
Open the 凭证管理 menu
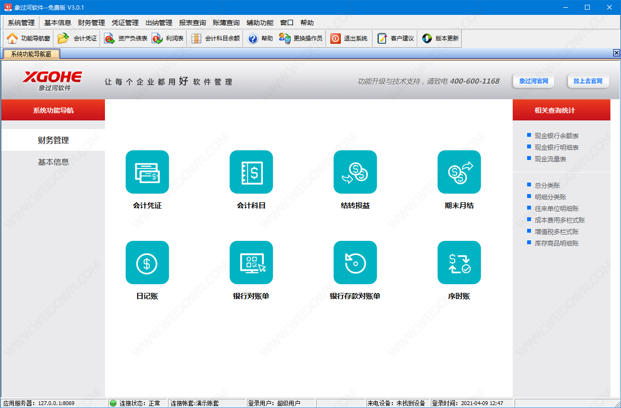coord(125,23)
